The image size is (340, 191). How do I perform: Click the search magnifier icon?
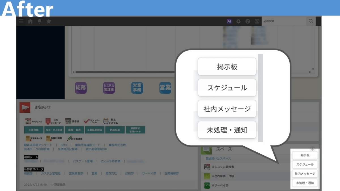(311, 21)
